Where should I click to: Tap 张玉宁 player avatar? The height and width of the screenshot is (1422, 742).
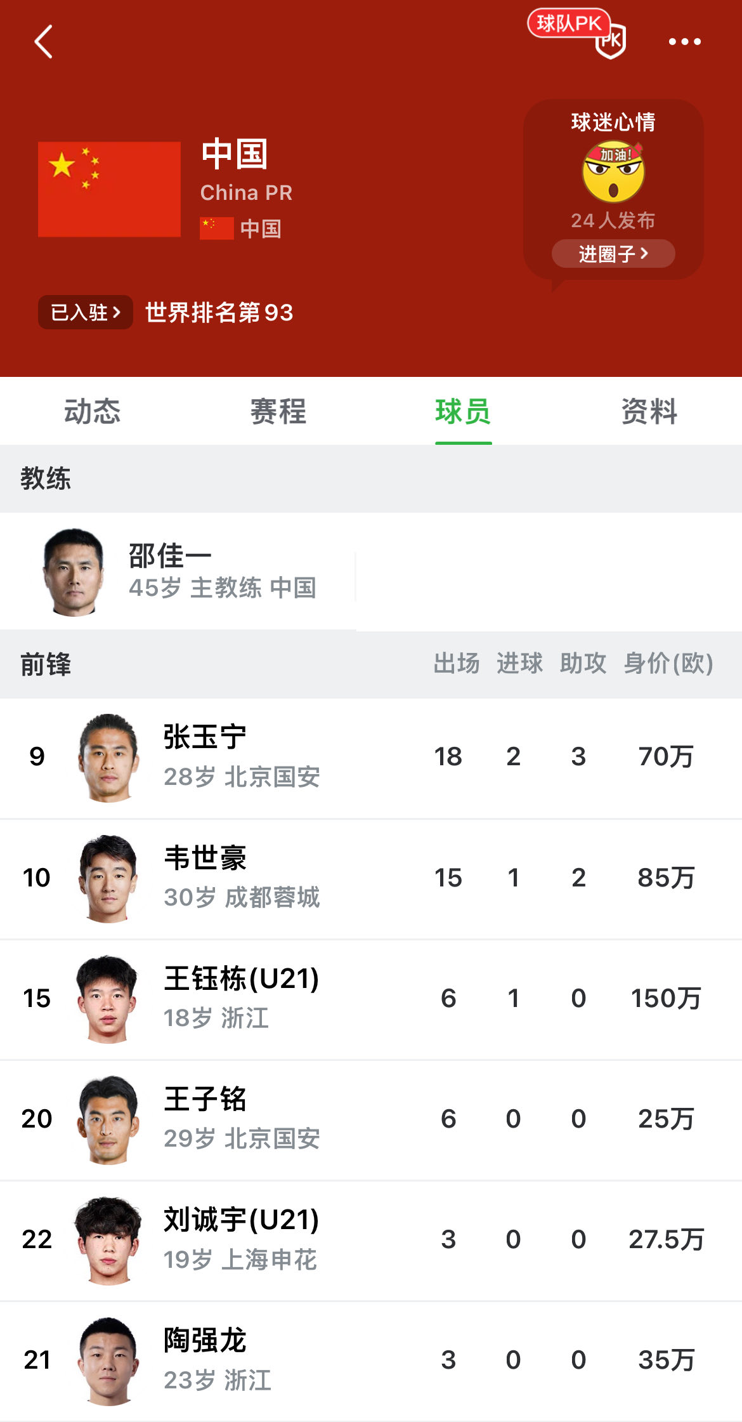coord(108,758)
